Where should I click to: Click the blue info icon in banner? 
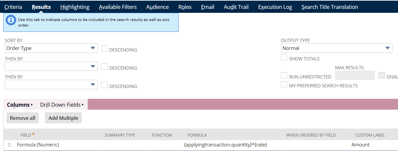(x=11, y=19)
